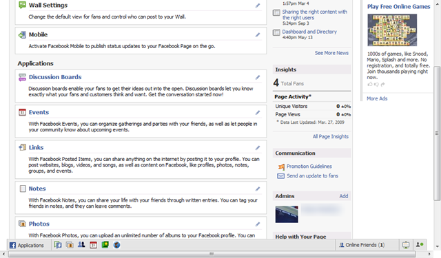Click the Mobile heading

pos(39,34)
